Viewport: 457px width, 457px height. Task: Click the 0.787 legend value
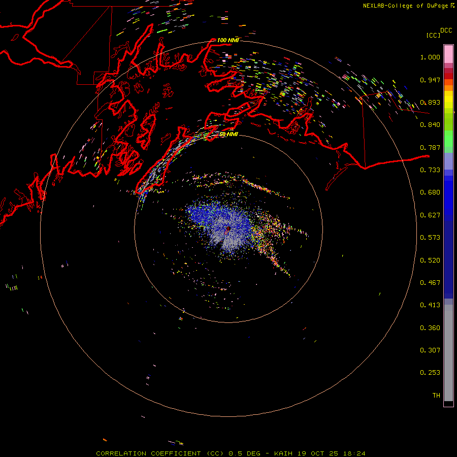pyautogui.click(x=430, y=147)
